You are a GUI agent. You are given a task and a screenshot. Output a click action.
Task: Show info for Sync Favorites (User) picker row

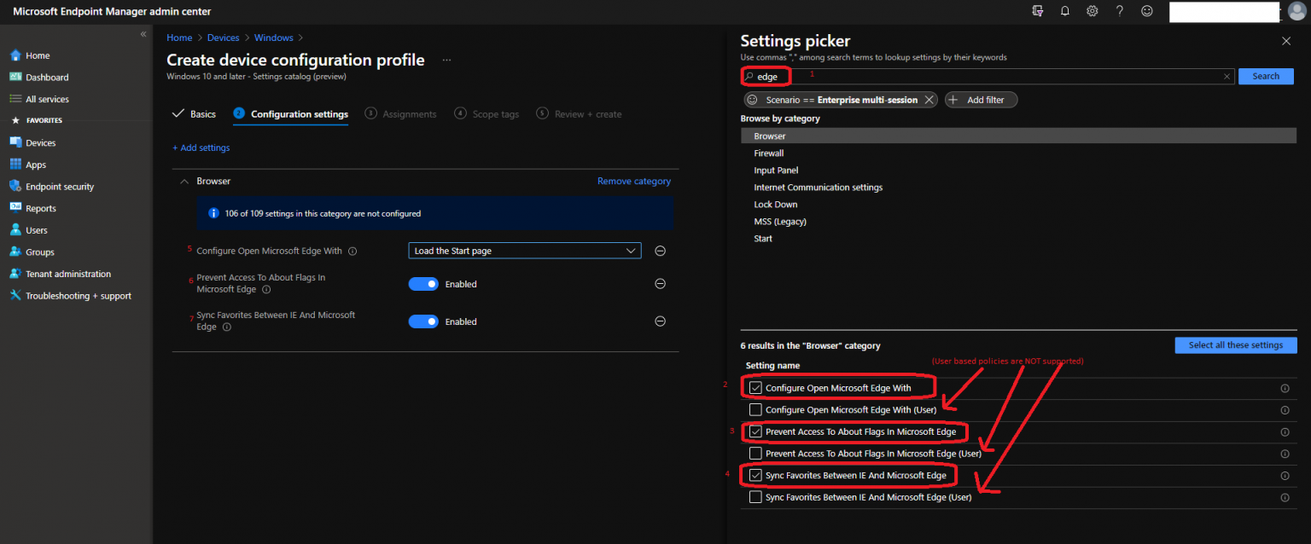click(x=1285, y=498)
